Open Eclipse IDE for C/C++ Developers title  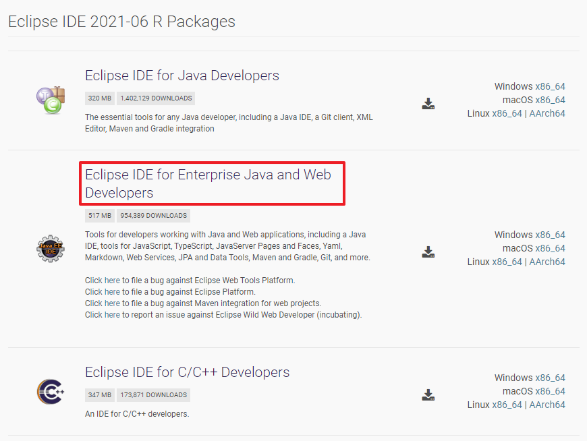click(187, 372)
